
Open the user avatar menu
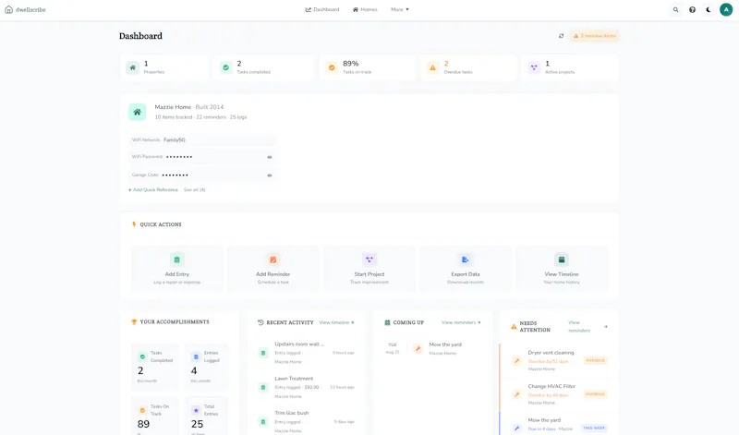coord(726,9)
